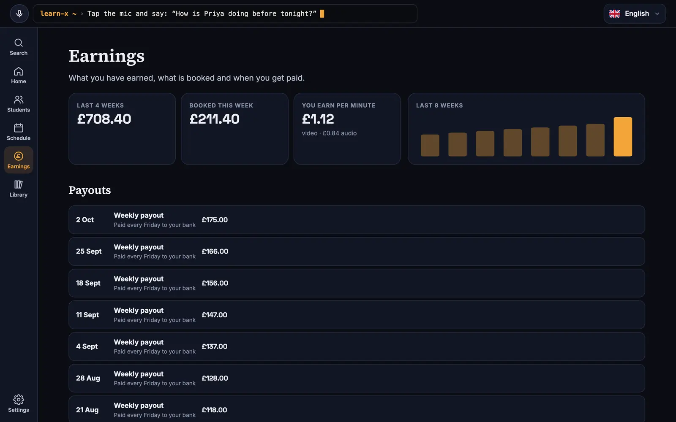
Task: Click the command prompt input field
Action: pos(225,14)
